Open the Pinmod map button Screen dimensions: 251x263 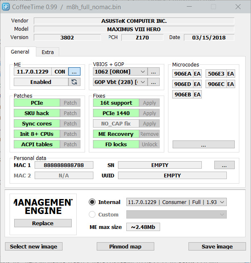coord(125,246)
